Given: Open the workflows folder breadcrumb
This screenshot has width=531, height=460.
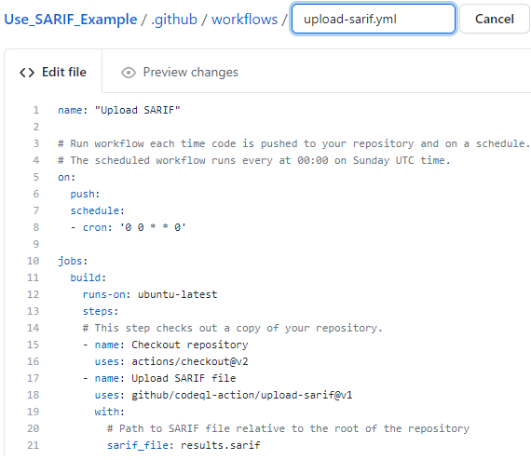Looking at the screenshot, I should click(x=244, y=20).
